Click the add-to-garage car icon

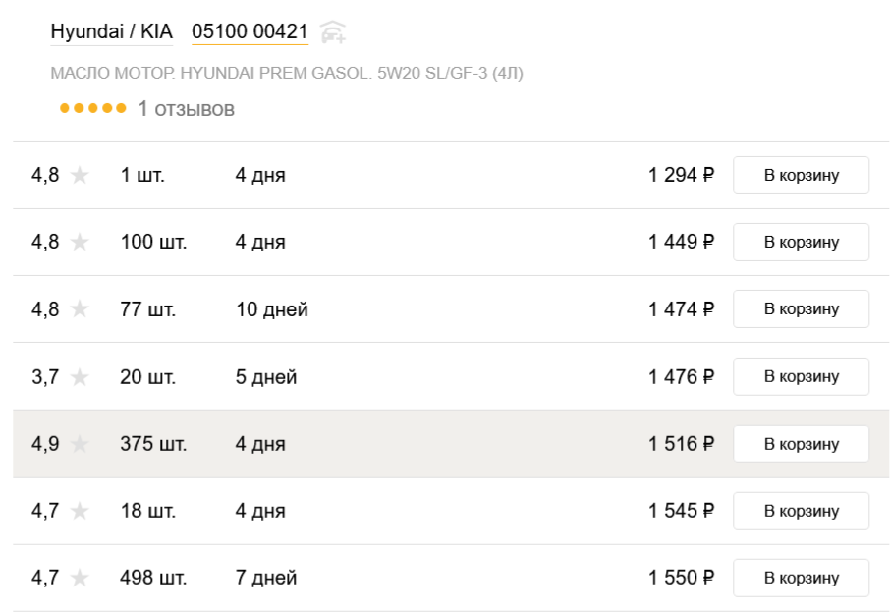point(333,31)
